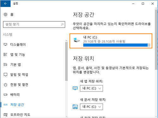The height and width of the screenshot is (118, 158).
Task: Click the 새 앱 저장 위치: label
Action: [91, 81]
